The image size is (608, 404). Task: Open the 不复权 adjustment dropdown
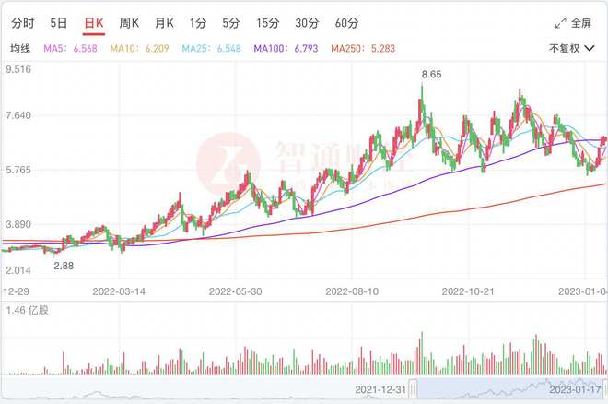571,49
